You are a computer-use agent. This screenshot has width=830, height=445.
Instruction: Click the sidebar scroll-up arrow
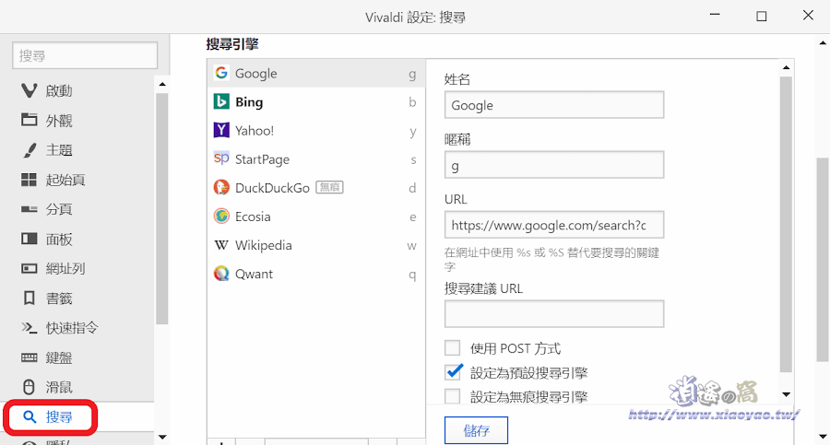162,84
